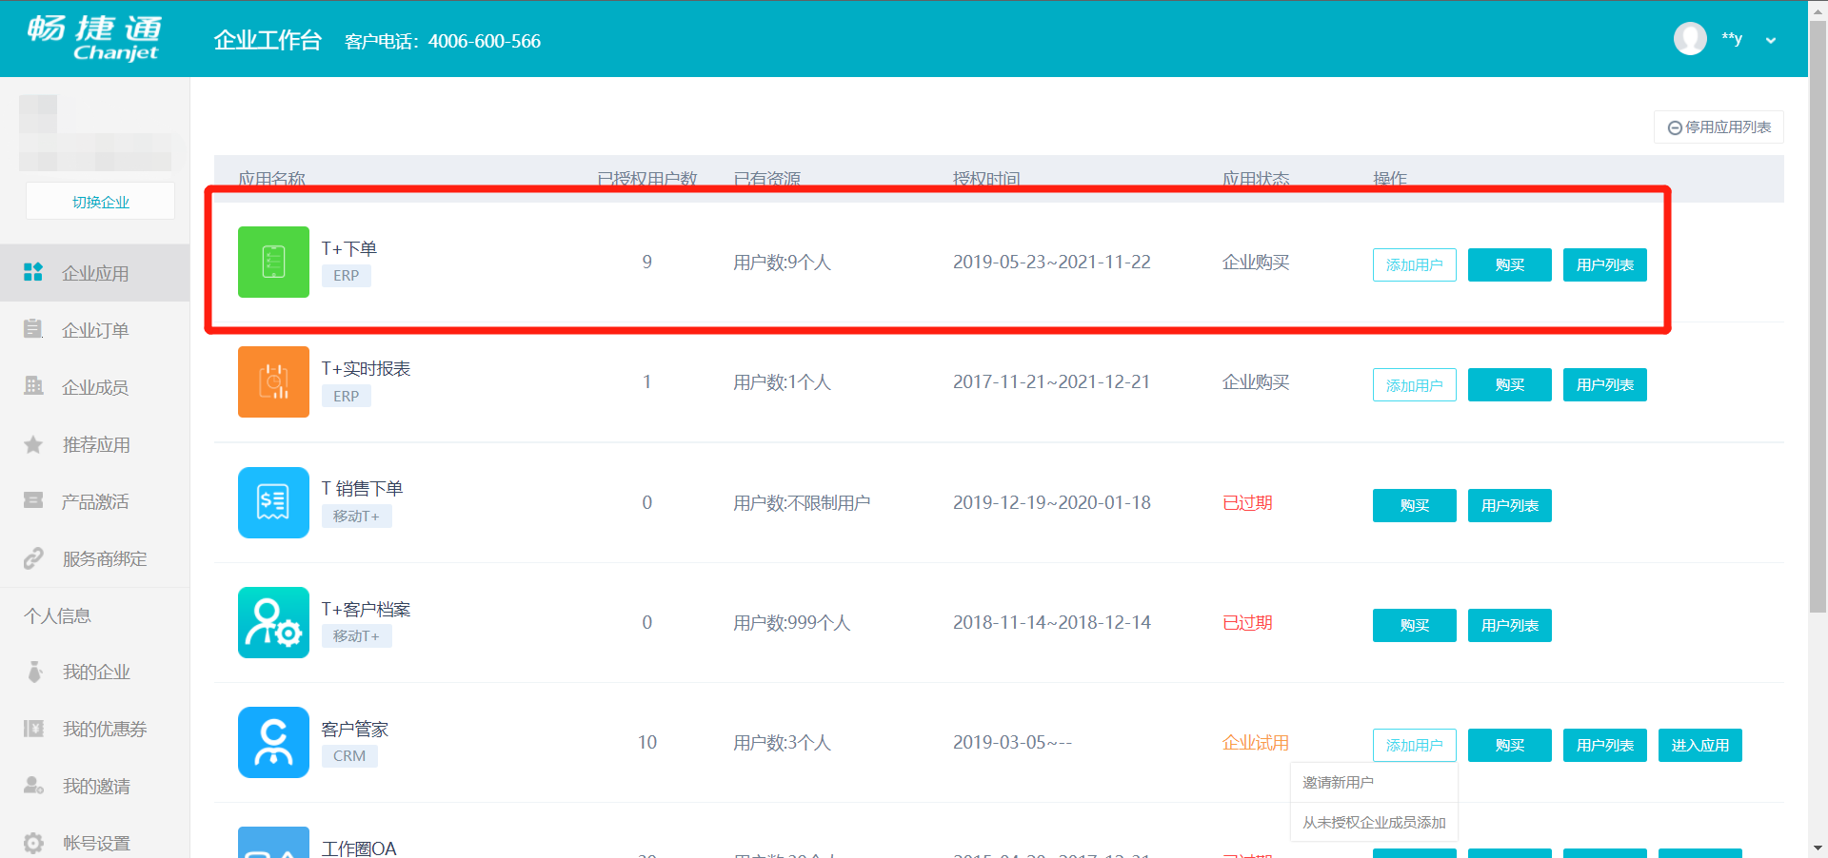Click the 我的优惠券 coupon icon

pyautogui.click(x=33, y=729)
